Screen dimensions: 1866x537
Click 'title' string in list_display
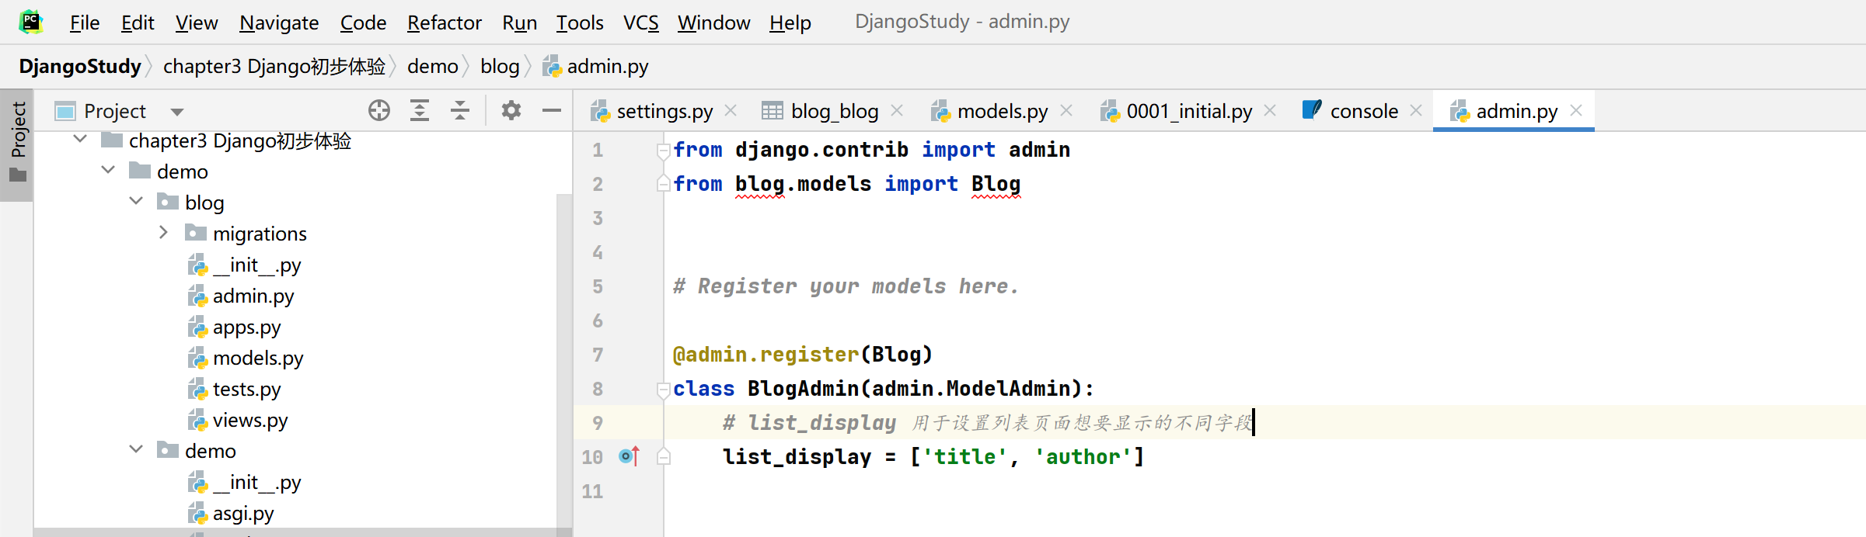click(964, 457)
